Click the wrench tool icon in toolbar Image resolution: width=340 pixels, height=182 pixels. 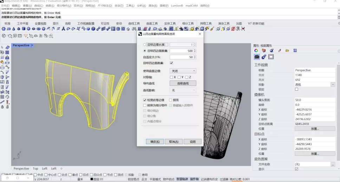[181, 29]
